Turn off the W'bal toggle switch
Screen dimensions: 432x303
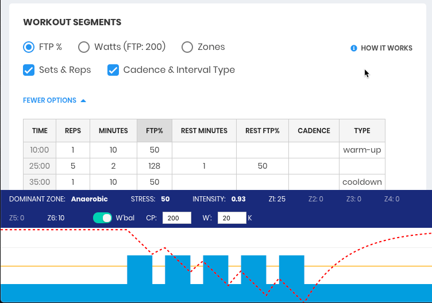pos(102,218)
